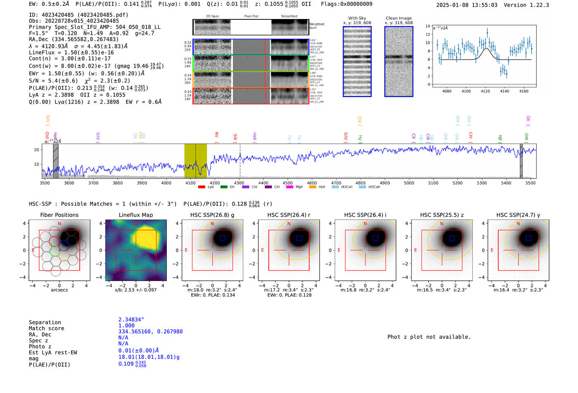Click the green Hβ line label
This screenshot has height=393, width=578.
pos(500,138)
